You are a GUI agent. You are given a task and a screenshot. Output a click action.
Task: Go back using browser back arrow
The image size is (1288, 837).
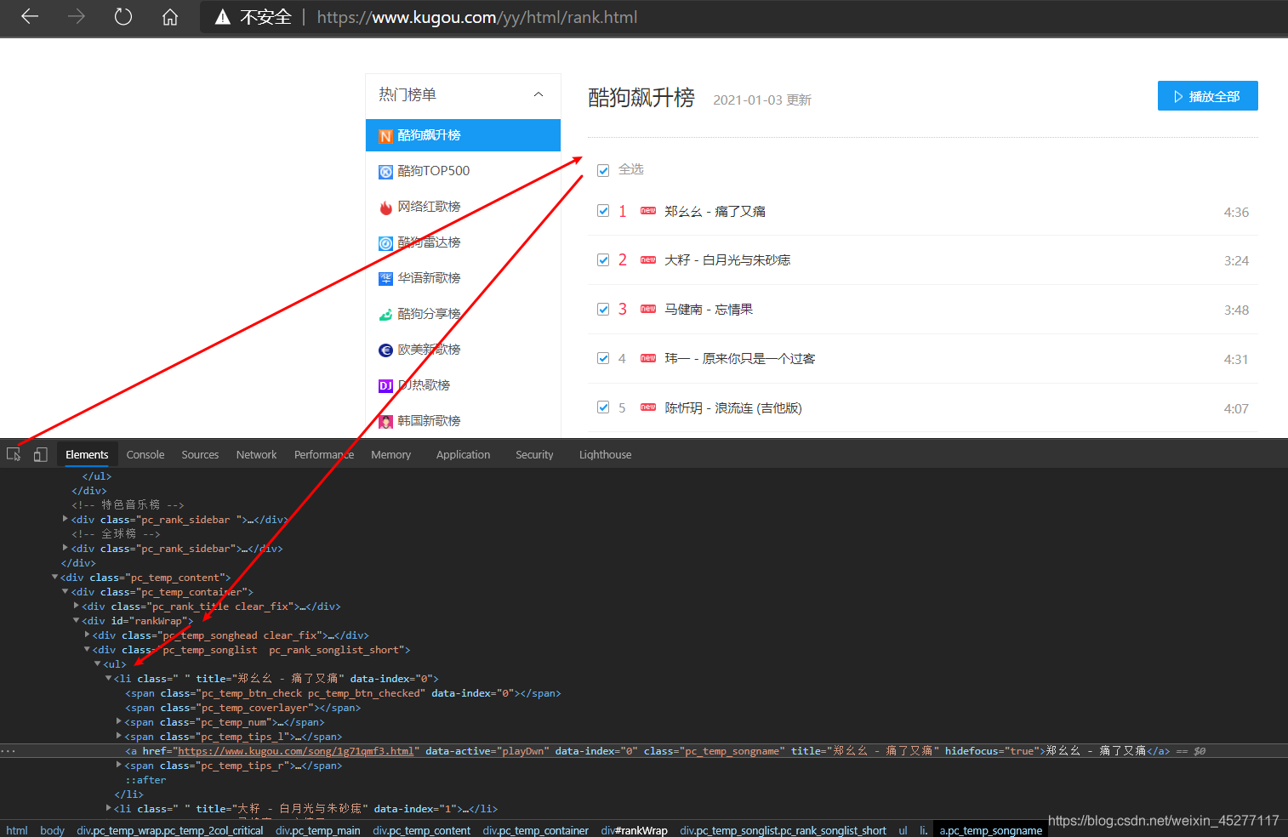[30, 16]
